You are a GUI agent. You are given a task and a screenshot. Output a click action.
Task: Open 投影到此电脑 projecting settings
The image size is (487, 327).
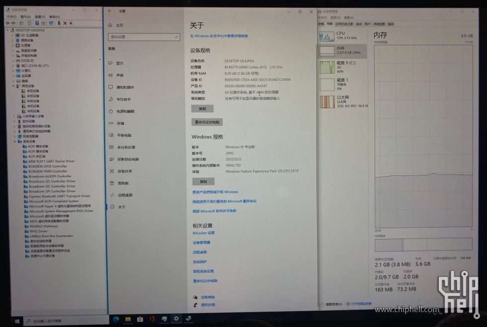(128, 160)
